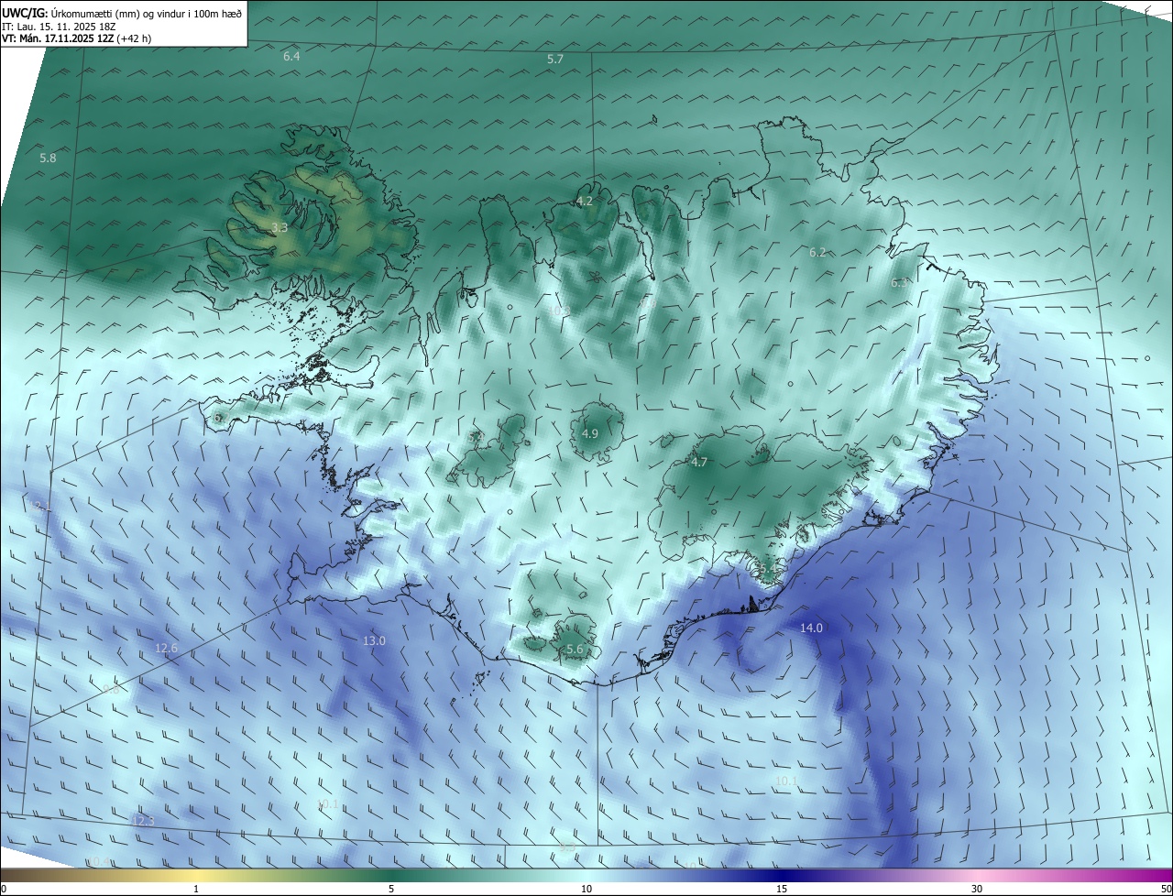
Task: Click the 4.7 value on the large glacier
Action: (x=699, y=463)
